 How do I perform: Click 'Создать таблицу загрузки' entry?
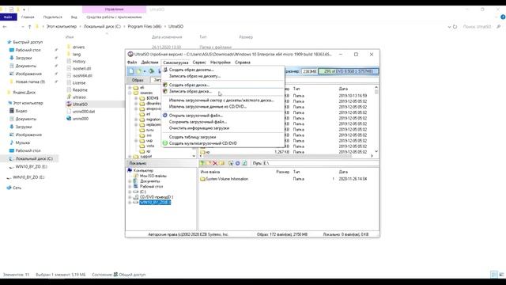(x=192, y=137)
